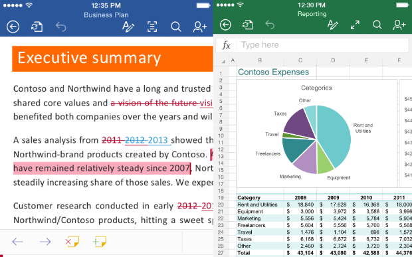This screenshot has height=257, width=412.
Task: Tap the back arrow in Word
Action: [x=13, y=27]
